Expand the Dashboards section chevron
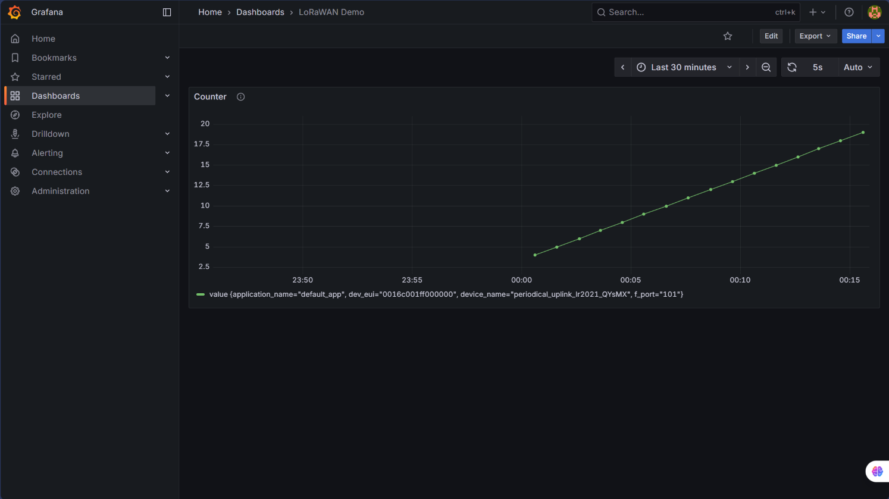Image resolution: width=889 pixels, height=499 pixels. (x=167, y=96)
